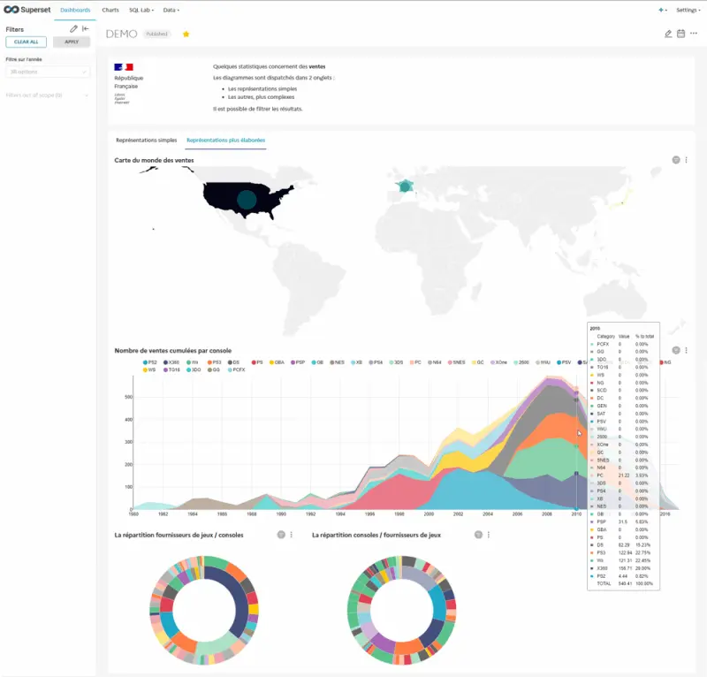Screen dimensions: 707x677
Task: Click the CLEAR ALL button
Action: click(27, 42)
